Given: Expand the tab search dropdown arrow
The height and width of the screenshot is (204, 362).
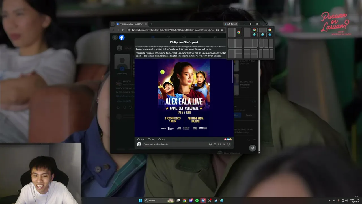Looking at the screenshot, I should pos(113,24).
